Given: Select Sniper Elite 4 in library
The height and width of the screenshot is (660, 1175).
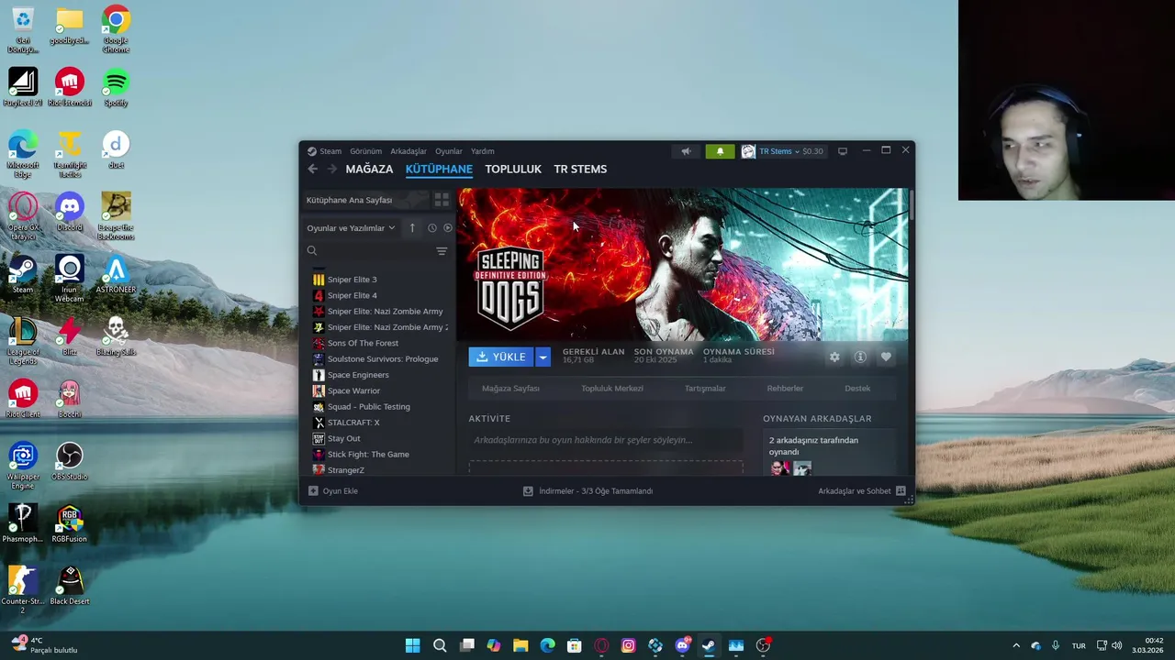Looking at the screenshot, I should (x=352, y=295).
